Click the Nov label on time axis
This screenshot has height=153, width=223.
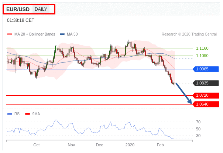point(71,145)
